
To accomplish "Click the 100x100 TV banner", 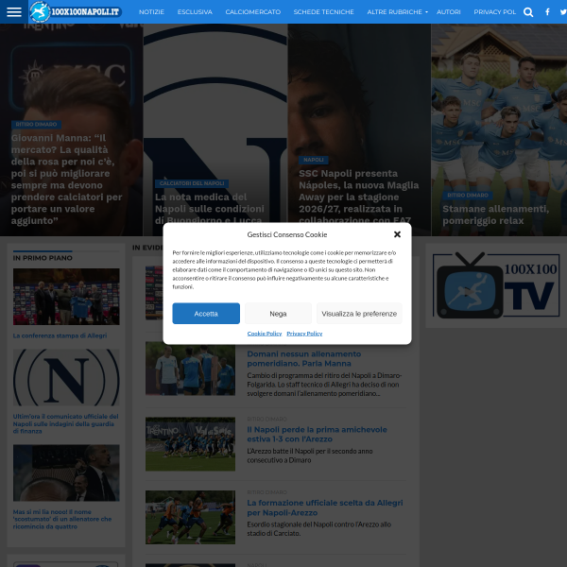I will pos(496,285).
